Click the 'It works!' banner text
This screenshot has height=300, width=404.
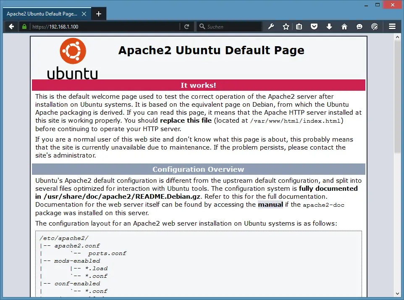tap(198, 85)
